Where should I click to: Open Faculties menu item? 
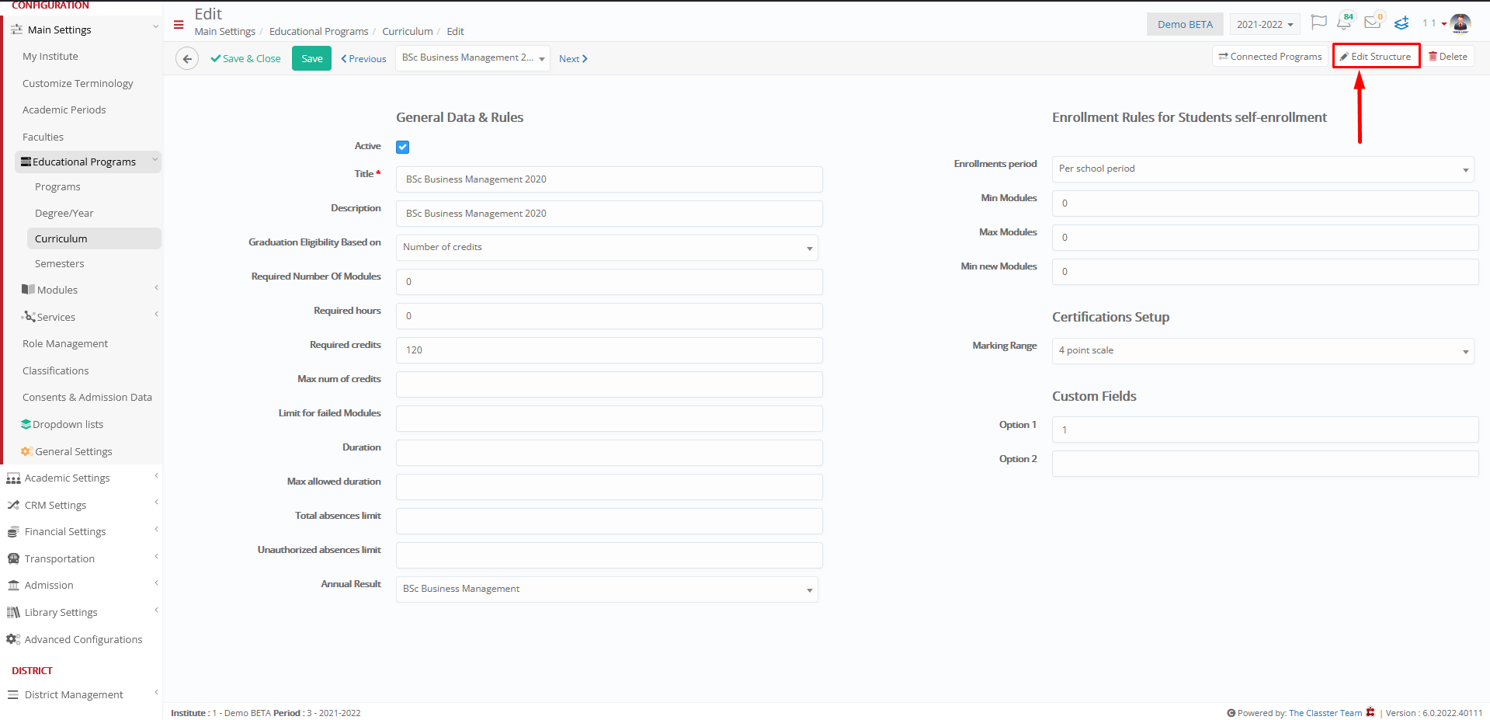43,137
